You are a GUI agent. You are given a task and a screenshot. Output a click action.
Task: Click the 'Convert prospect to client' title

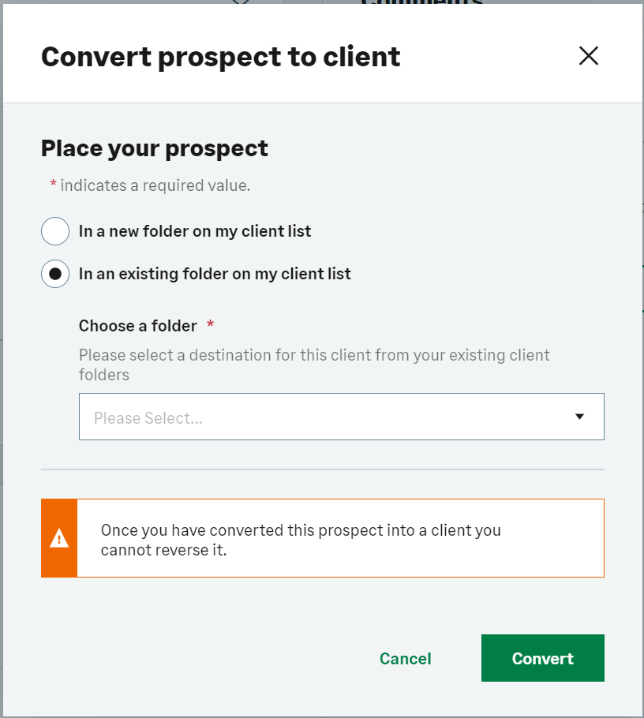220,56
